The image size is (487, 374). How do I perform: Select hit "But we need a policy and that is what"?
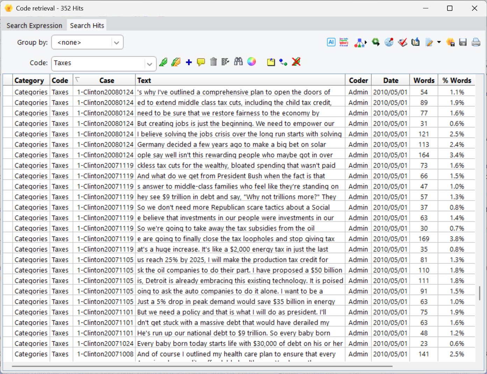click(x=240, y=312)
